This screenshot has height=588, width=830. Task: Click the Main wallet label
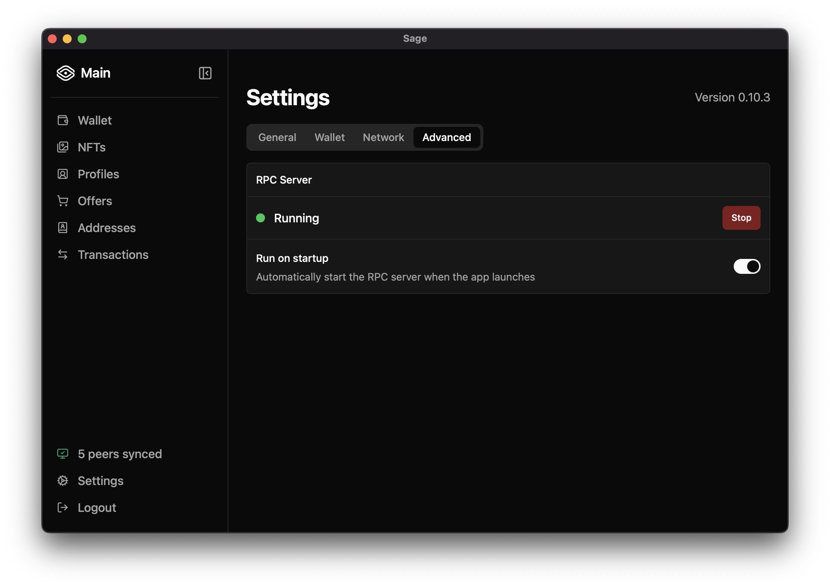[96, 73]
